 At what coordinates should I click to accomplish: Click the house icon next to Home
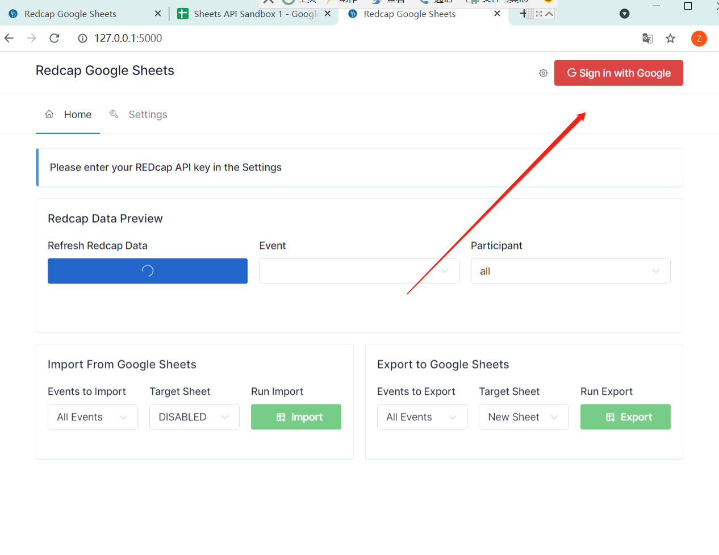[x=49, y=114]
